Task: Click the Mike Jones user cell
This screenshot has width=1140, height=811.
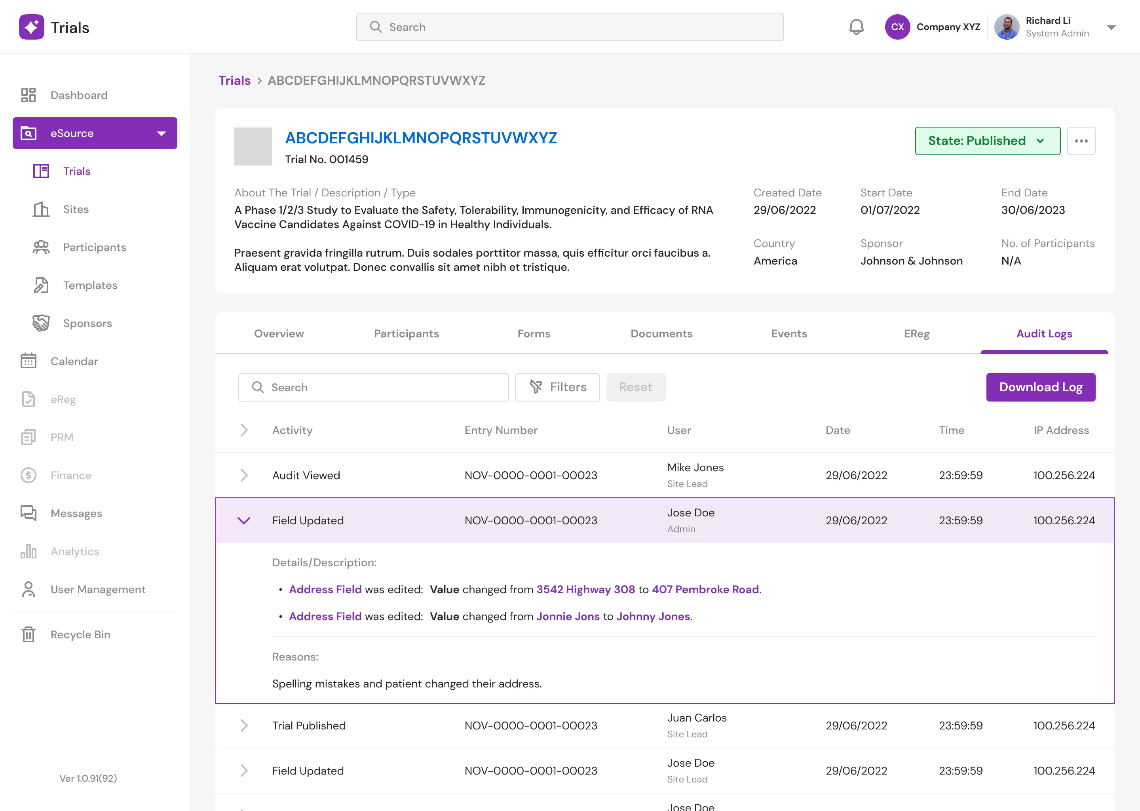Action: 695,475
